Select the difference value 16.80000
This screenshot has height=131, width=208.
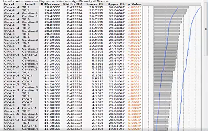click(x=53, y=66)
